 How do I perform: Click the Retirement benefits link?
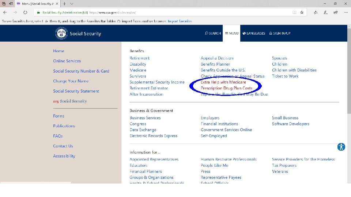pos(139,58)
